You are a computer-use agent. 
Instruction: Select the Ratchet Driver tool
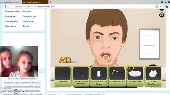[117, 77]
